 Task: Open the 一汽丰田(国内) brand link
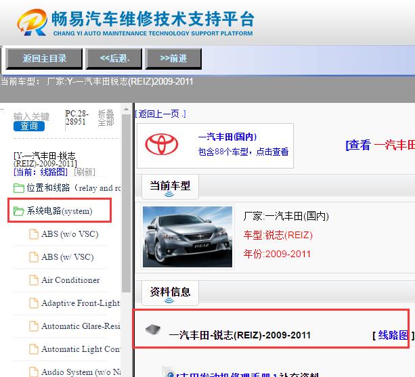[227, 137]
